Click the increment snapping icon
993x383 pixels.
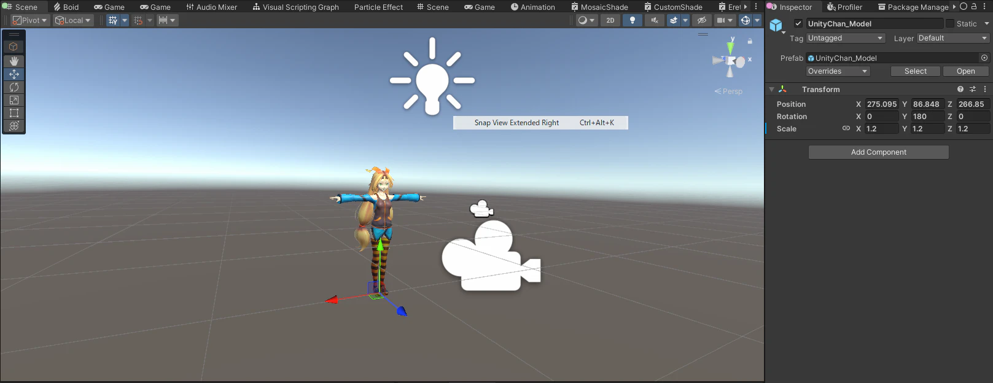(163, 20)
